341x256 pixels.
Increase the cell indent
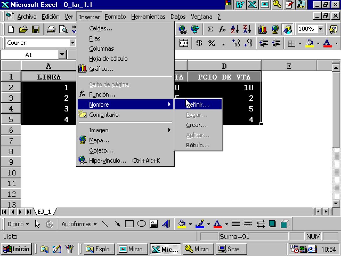click(276, 43)
